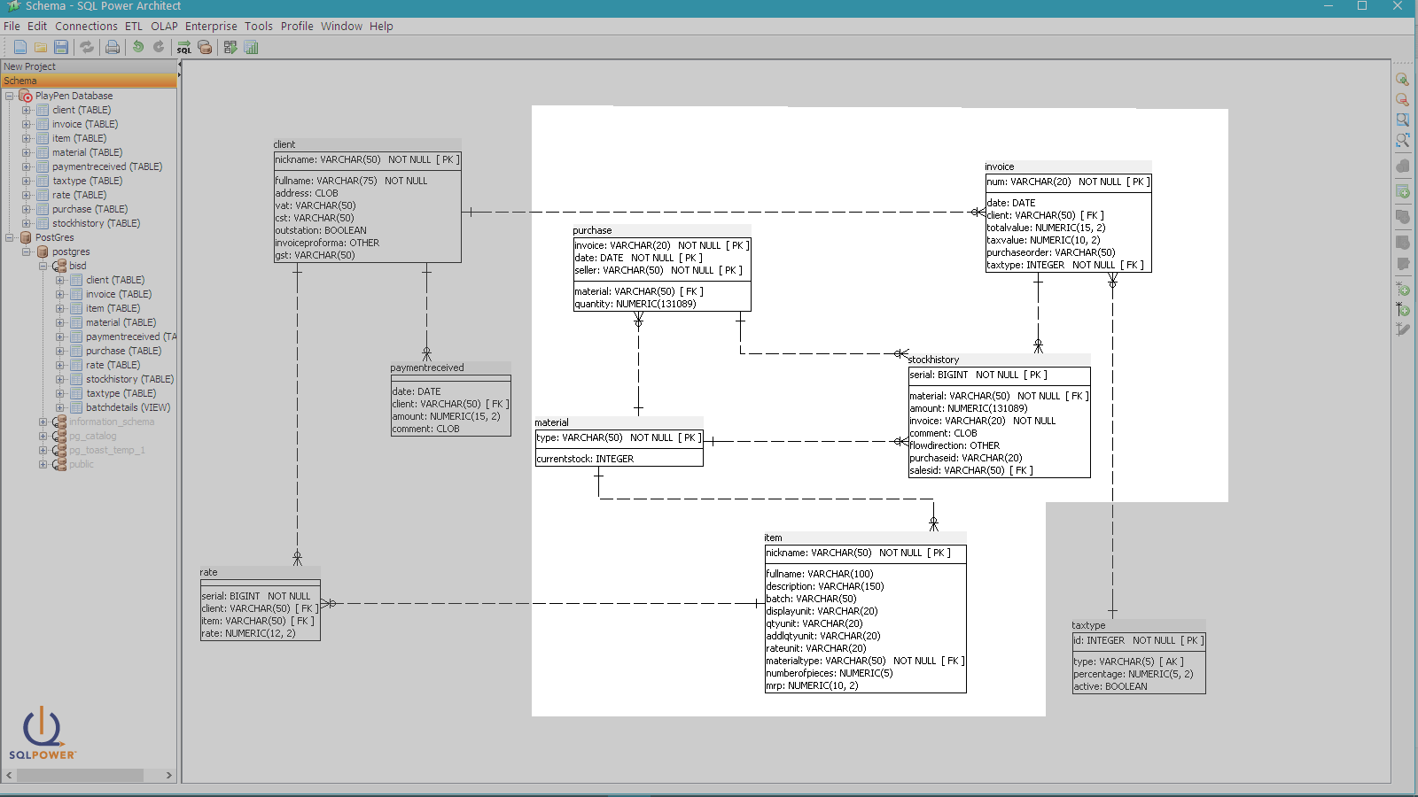Image resolution: width=1418 pixels, height=797 pixels.
Task: Open the Connections menu
Action: [x=86, y=27]
